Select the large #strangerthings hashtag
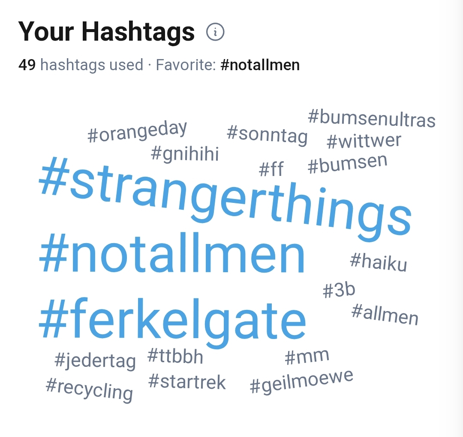Image resolution: width=463 pixels, height=437 pixels. [225, 197]
